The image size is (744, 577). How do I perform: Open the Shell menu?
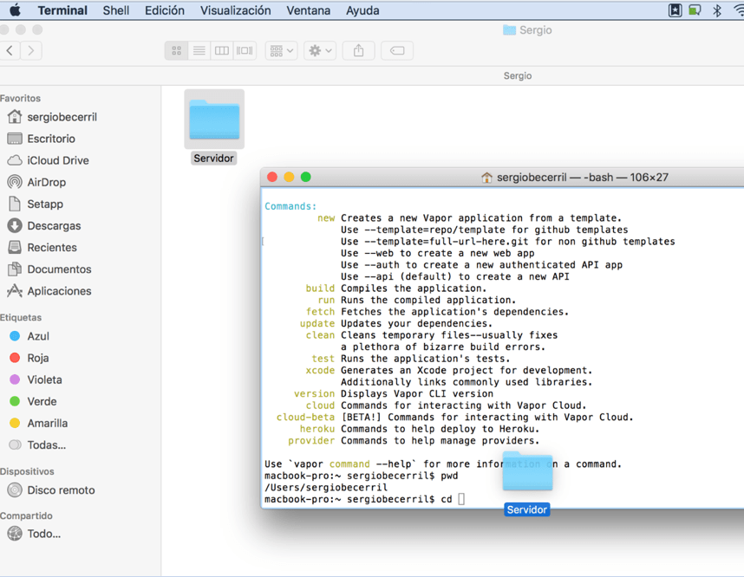coord(116,10)
